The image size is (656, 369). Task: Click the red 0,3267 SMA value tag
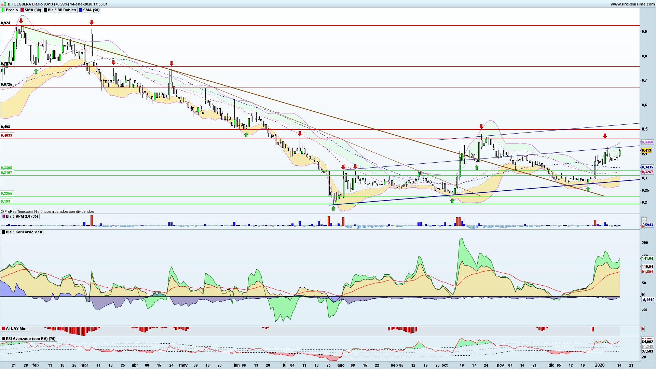pyautogui.click(x=647, y=172)
